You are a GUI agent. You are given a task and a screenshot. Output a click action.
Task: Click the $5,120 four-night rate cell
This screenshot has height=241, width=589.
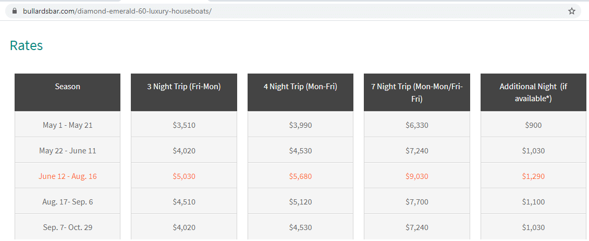301,201
